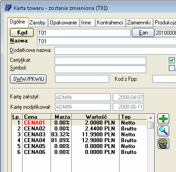Click the 2008-04-07 creation date field
Screen dimensions: 176x172
[x=128, y=98]
